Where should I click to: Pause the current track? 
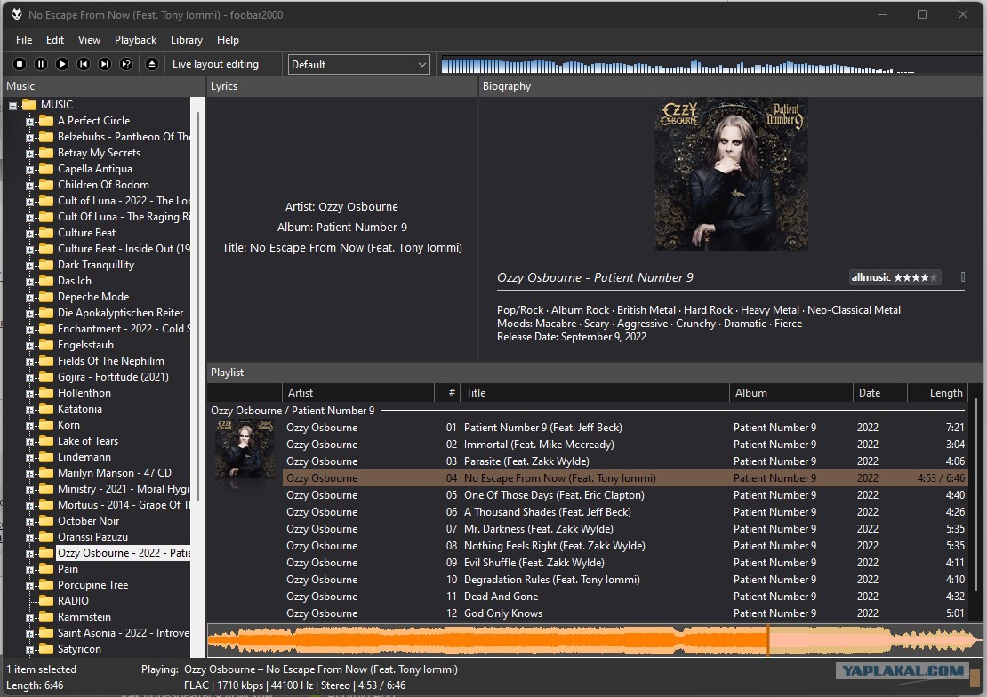pos(41,64)
